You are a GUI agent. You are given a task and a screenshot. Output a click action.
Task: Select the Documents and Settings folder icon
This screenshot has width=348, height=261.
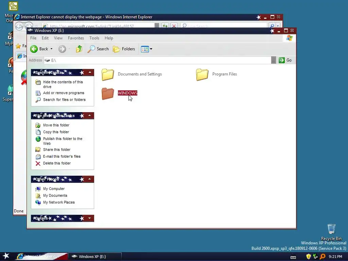pyautogui.click(x=108, y=74)
